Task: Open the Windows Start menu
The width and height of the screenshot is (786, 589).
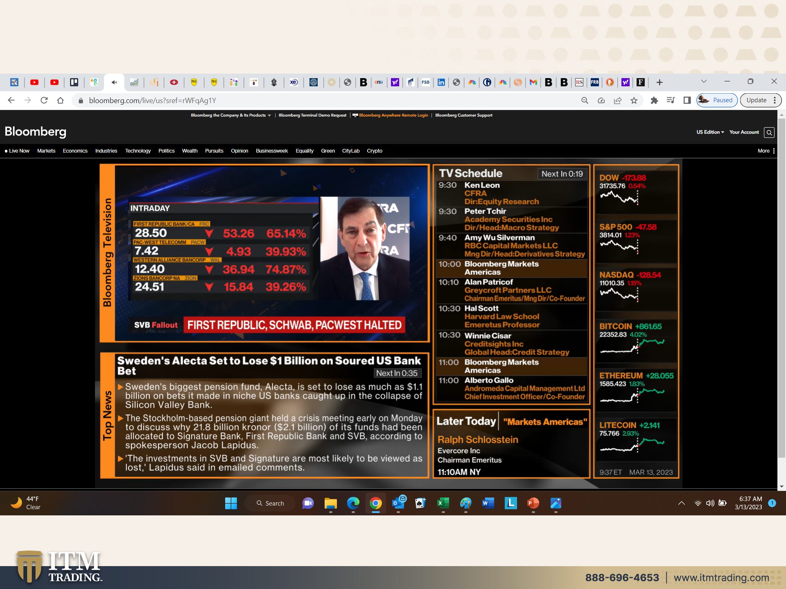Action: pyautogui.click(x=231, y=503)
